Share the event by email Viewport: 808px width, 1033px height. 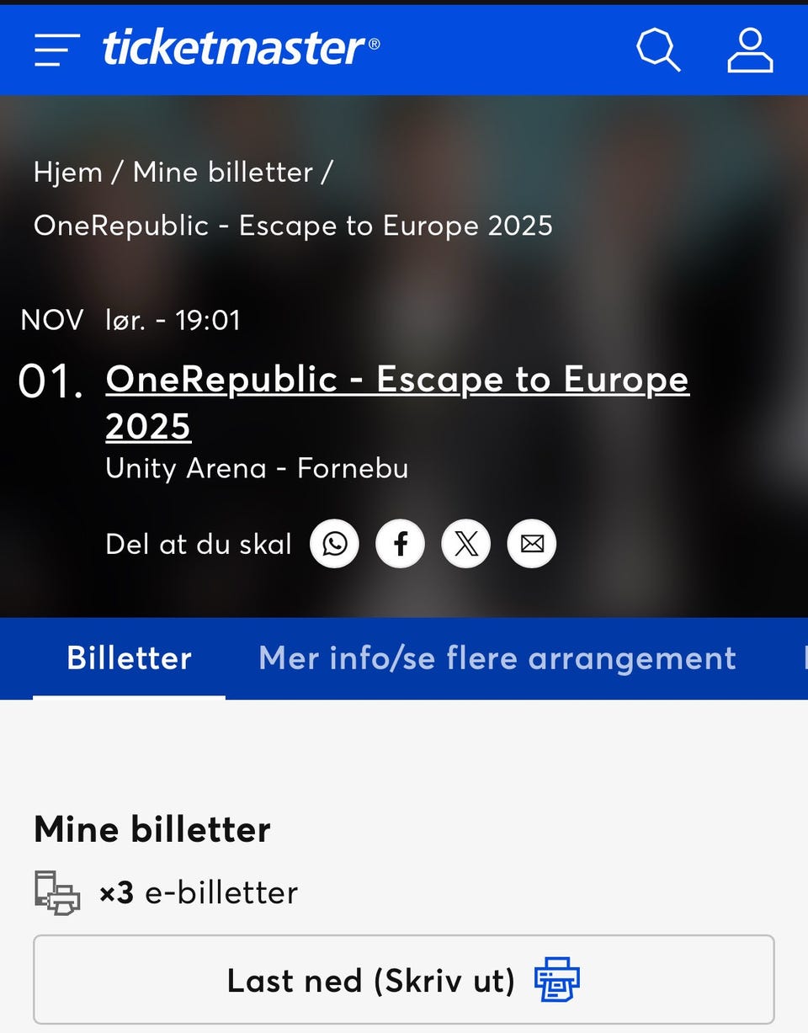click(x=531, y=544)
